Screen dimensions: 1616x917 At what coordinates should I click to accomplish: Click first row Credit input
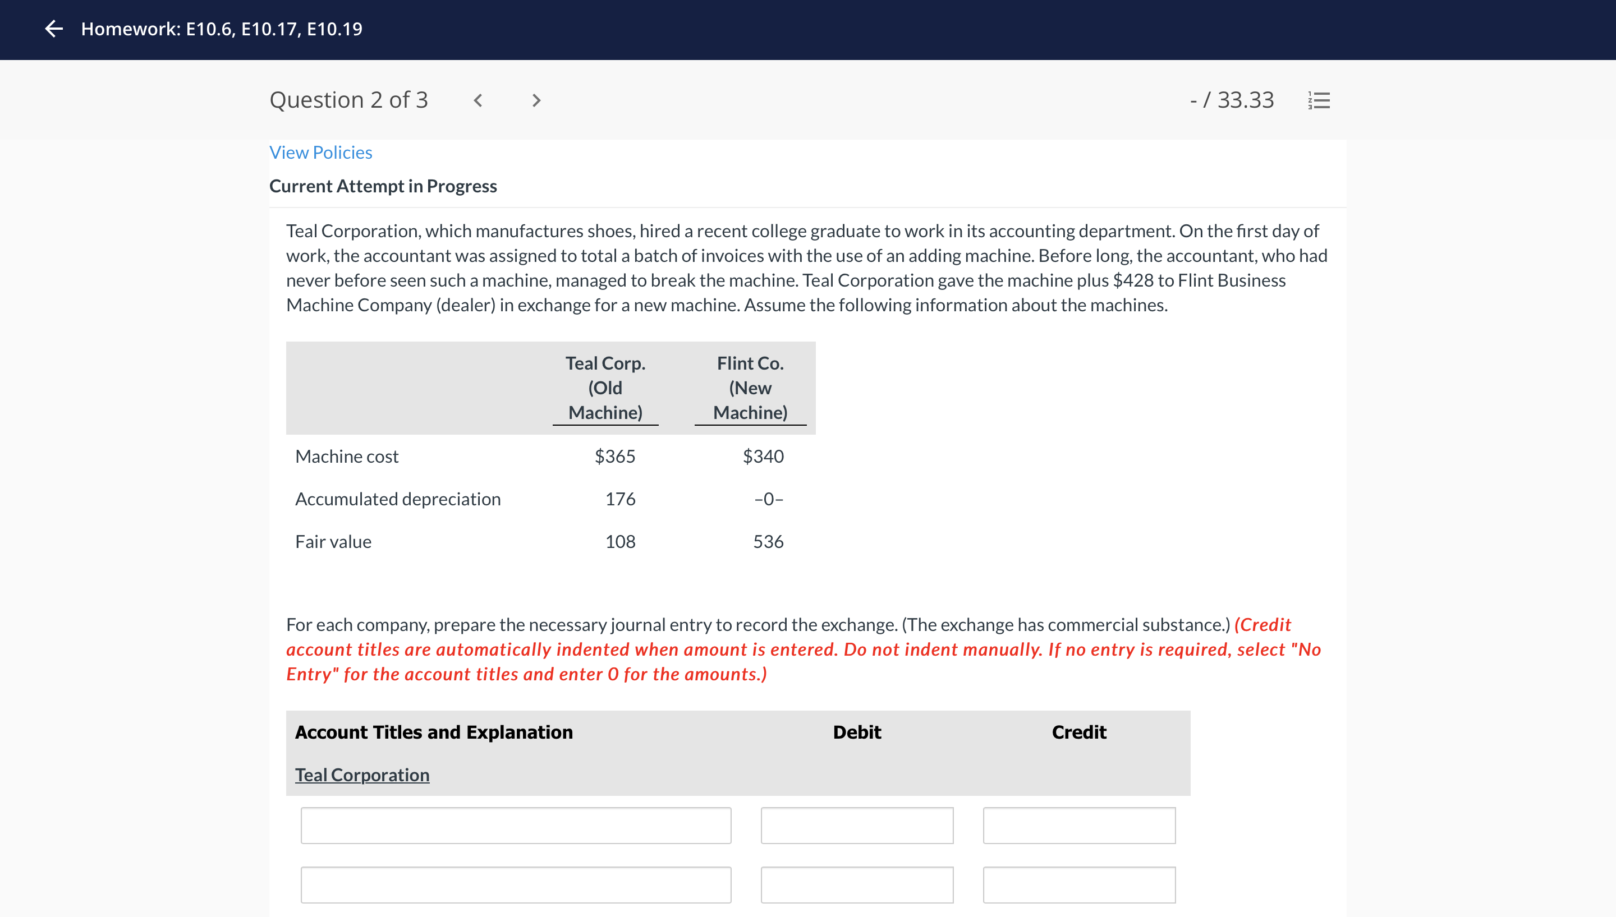coord(1078,826)
